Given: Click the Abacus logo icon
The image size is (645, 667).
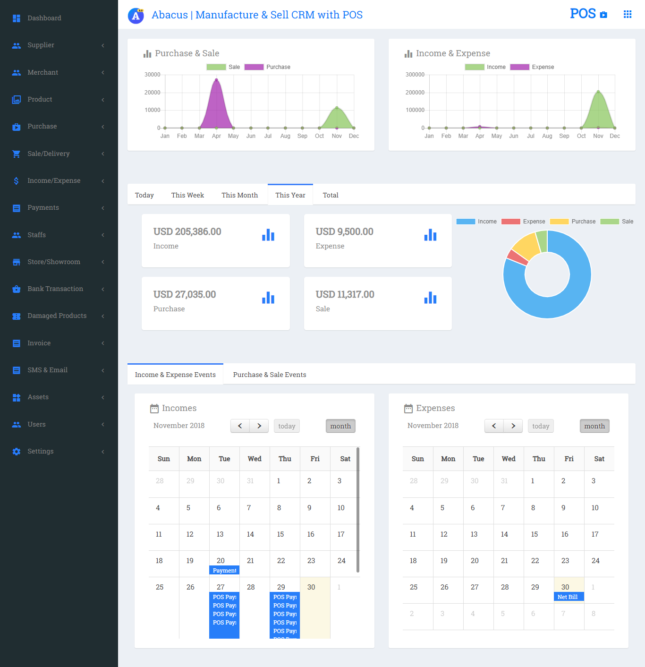Looking at the screenshot, I should click(136, 16).
